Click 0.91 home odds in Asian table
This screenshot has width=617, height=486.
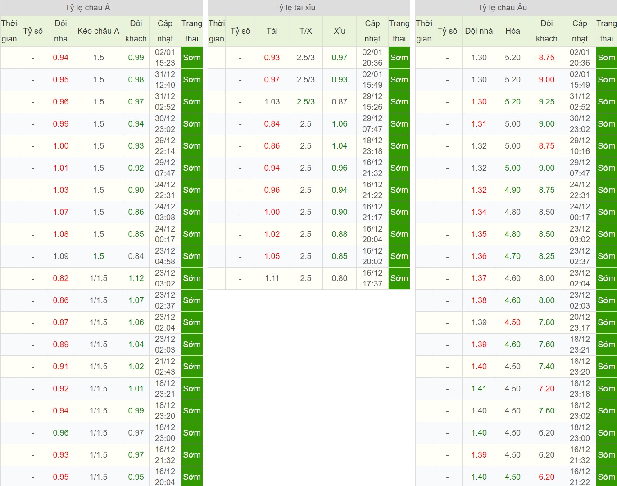pos(61,367)
